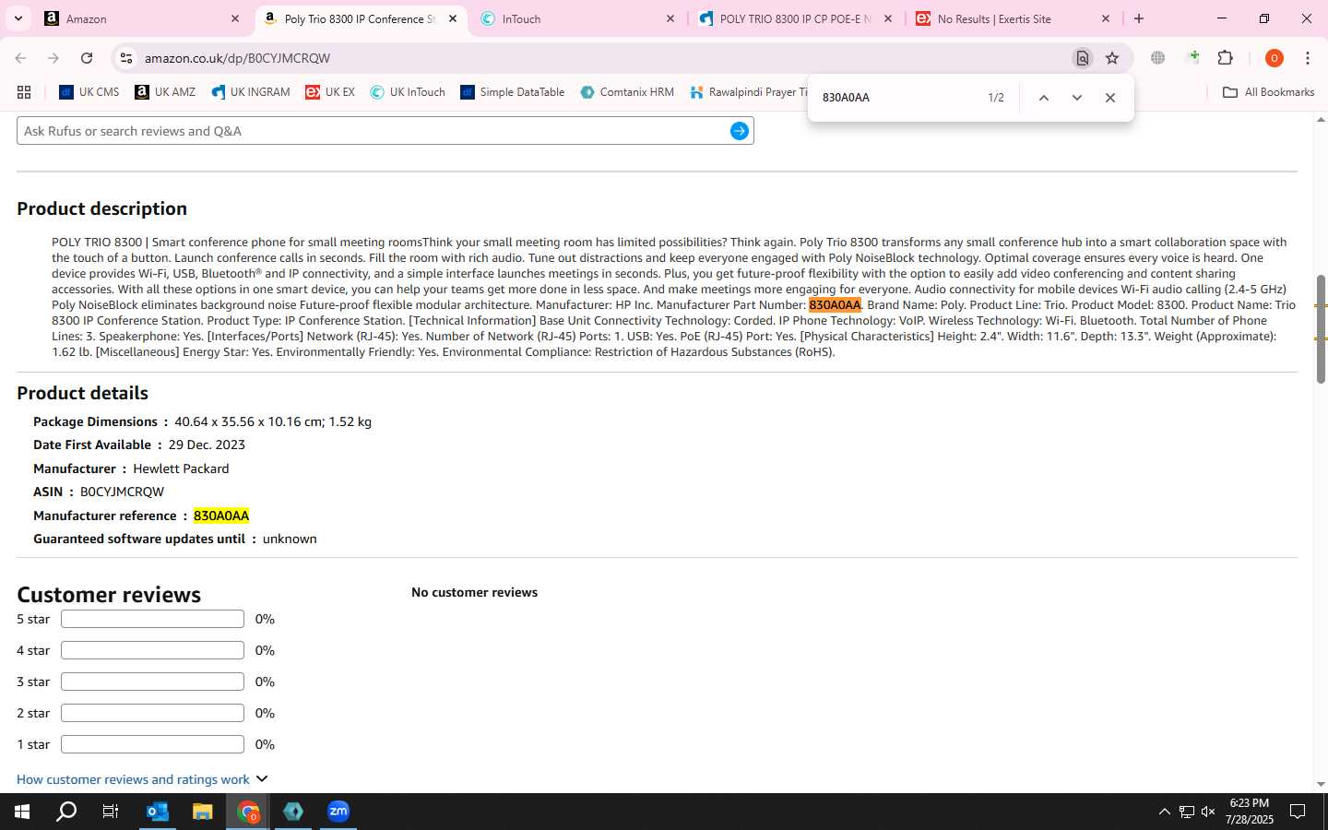Click the muted volume tray icon
The width and height of the screenshot is (1328, 830).
(1208, 812)
